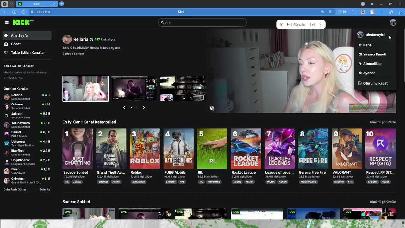405x228 pixels.
Task: Select the second carousel stream thumbnail
Action: click(x=134, y=89)
